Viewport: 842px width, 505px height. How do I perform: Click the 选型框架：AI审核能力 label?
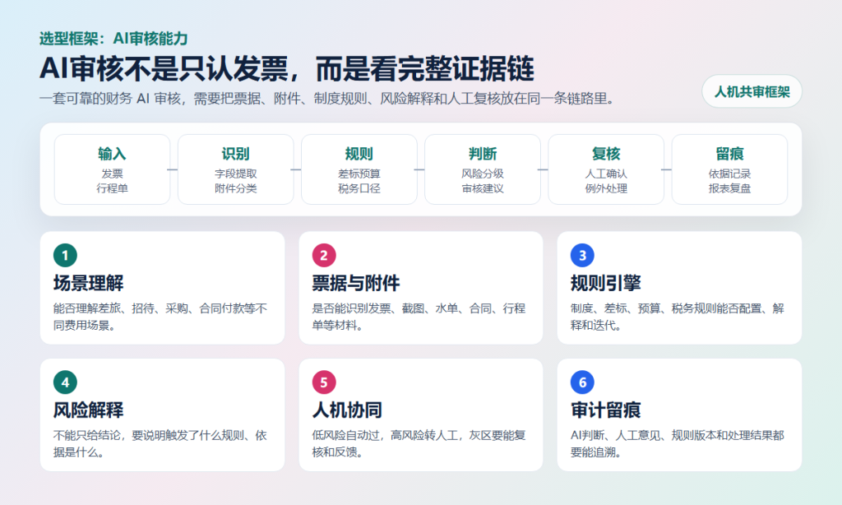(x=113, y=39)
